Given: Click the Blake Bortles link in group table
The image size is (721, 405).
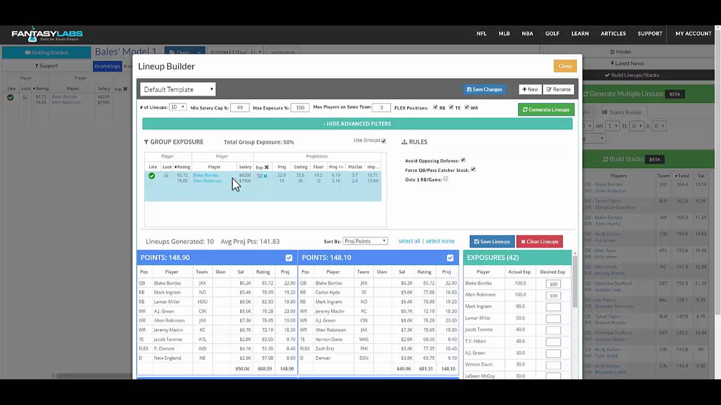Looking at the screenshot, I should 206,175.
